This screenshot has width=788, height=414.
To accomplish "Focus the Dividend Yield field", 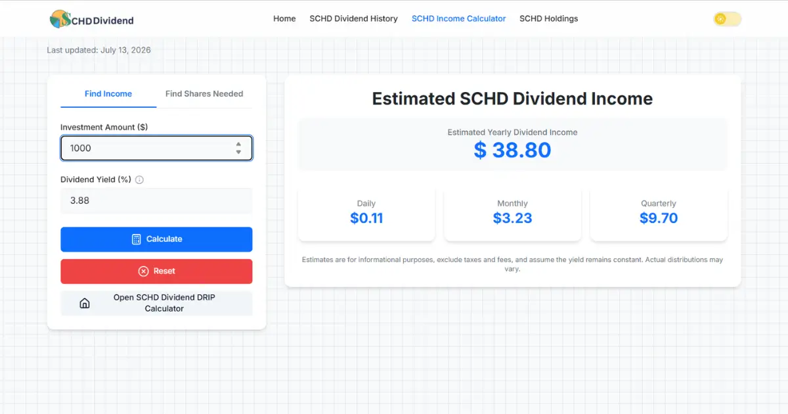I will tap(156, 200).
